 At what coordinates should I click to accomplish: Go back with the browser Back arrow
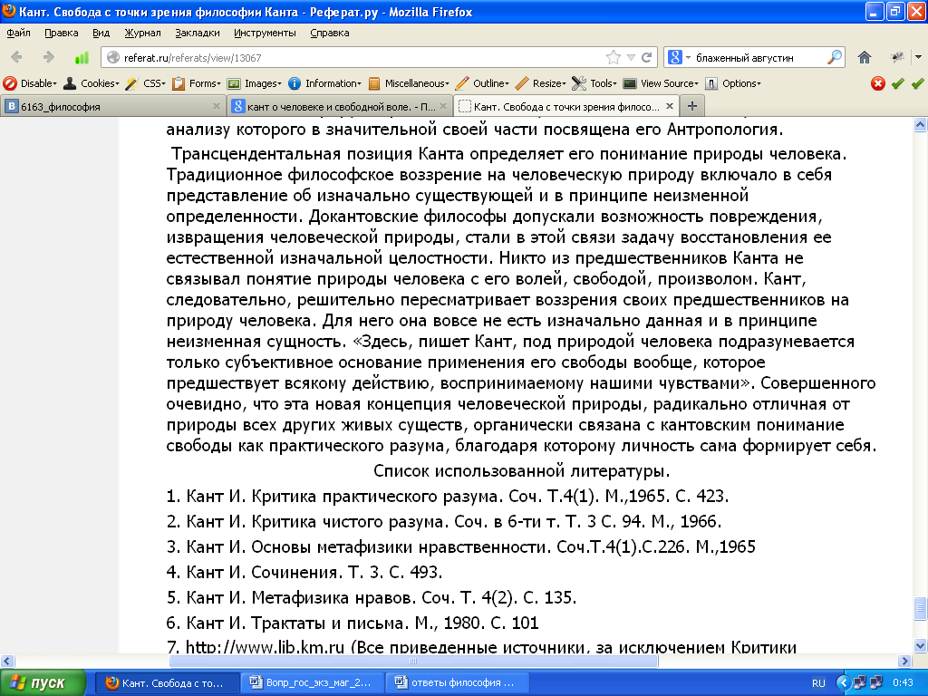(x=16, y=57)
